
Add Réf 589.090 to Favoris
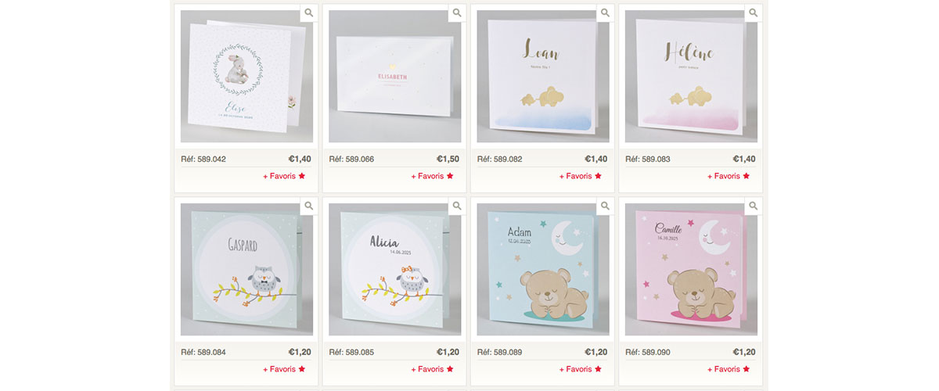pos(729,369)
